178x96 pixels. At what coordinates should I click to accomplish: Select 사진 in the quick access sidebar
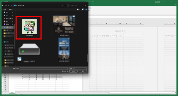point(7,15)
